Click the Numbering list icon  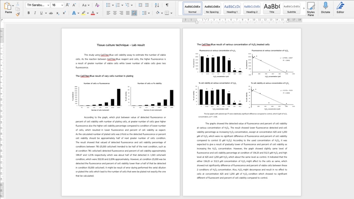(x=118, y=5)
